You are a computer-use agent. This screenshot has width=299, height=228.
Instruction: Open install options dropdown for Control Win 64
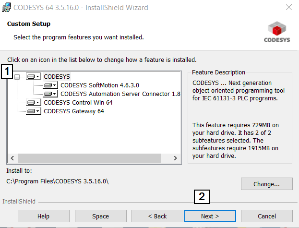click(38, 103)
